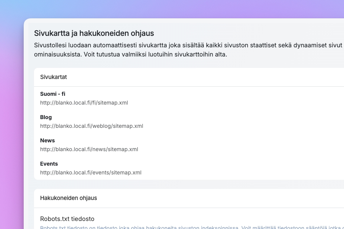Screen dimensions: 344x229
Task: Click the intro line starting 'ominaisuuksista. Voit tutustua'
Action: coord(130,54)
